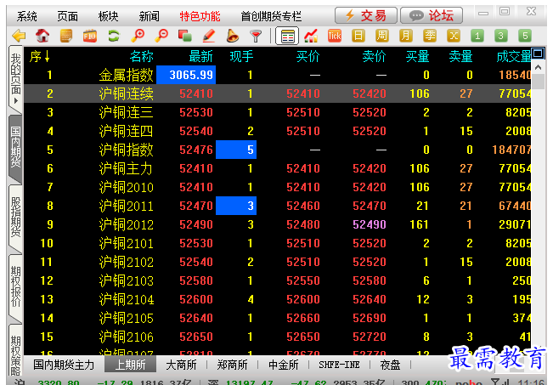553x385 pixels.
Task: Switch to the 中金所 tab
Action: [284, 365]
